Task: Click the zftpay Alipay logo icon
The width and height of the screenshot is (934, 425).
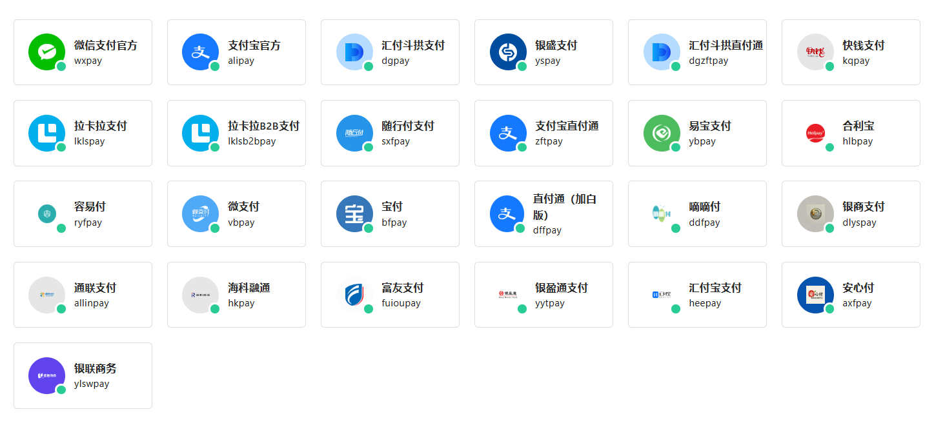Action: pyautogui.click(x=508, y=133)
